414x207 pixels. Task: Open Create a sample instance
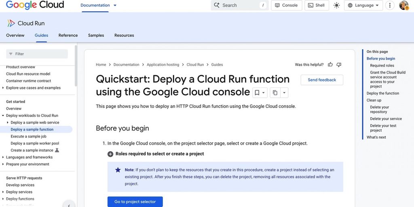click(32, 150)
